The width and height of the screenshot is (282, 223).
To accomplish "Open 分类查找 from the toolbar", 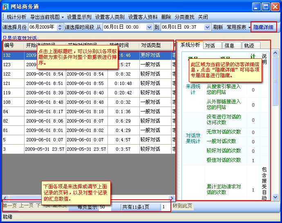I will (x=185, y=17).
